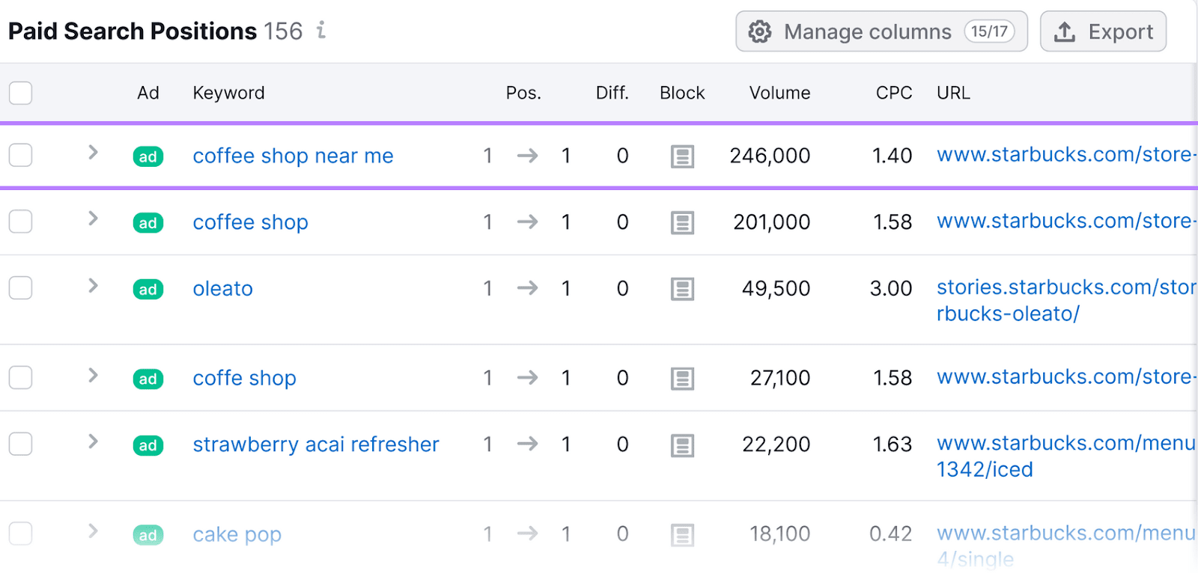Screen dimensions: 1198x574
Task: Click the block icon for the cake pop row
Action: coord(681,534)
